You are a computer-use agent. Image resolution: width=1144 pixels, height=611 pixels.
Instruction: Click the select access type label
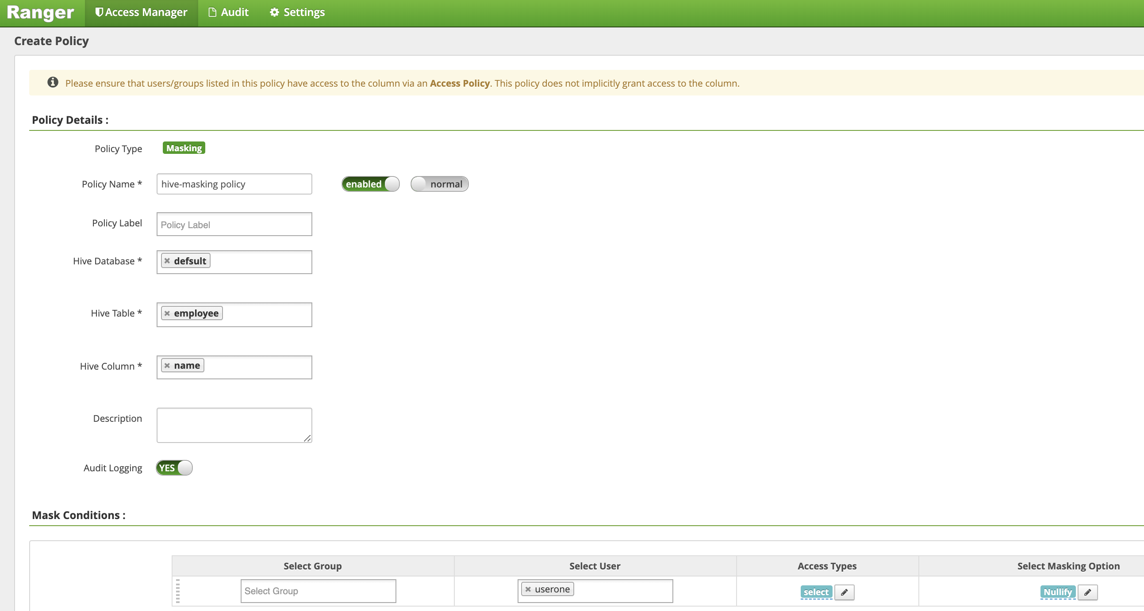tap(816, 592)
